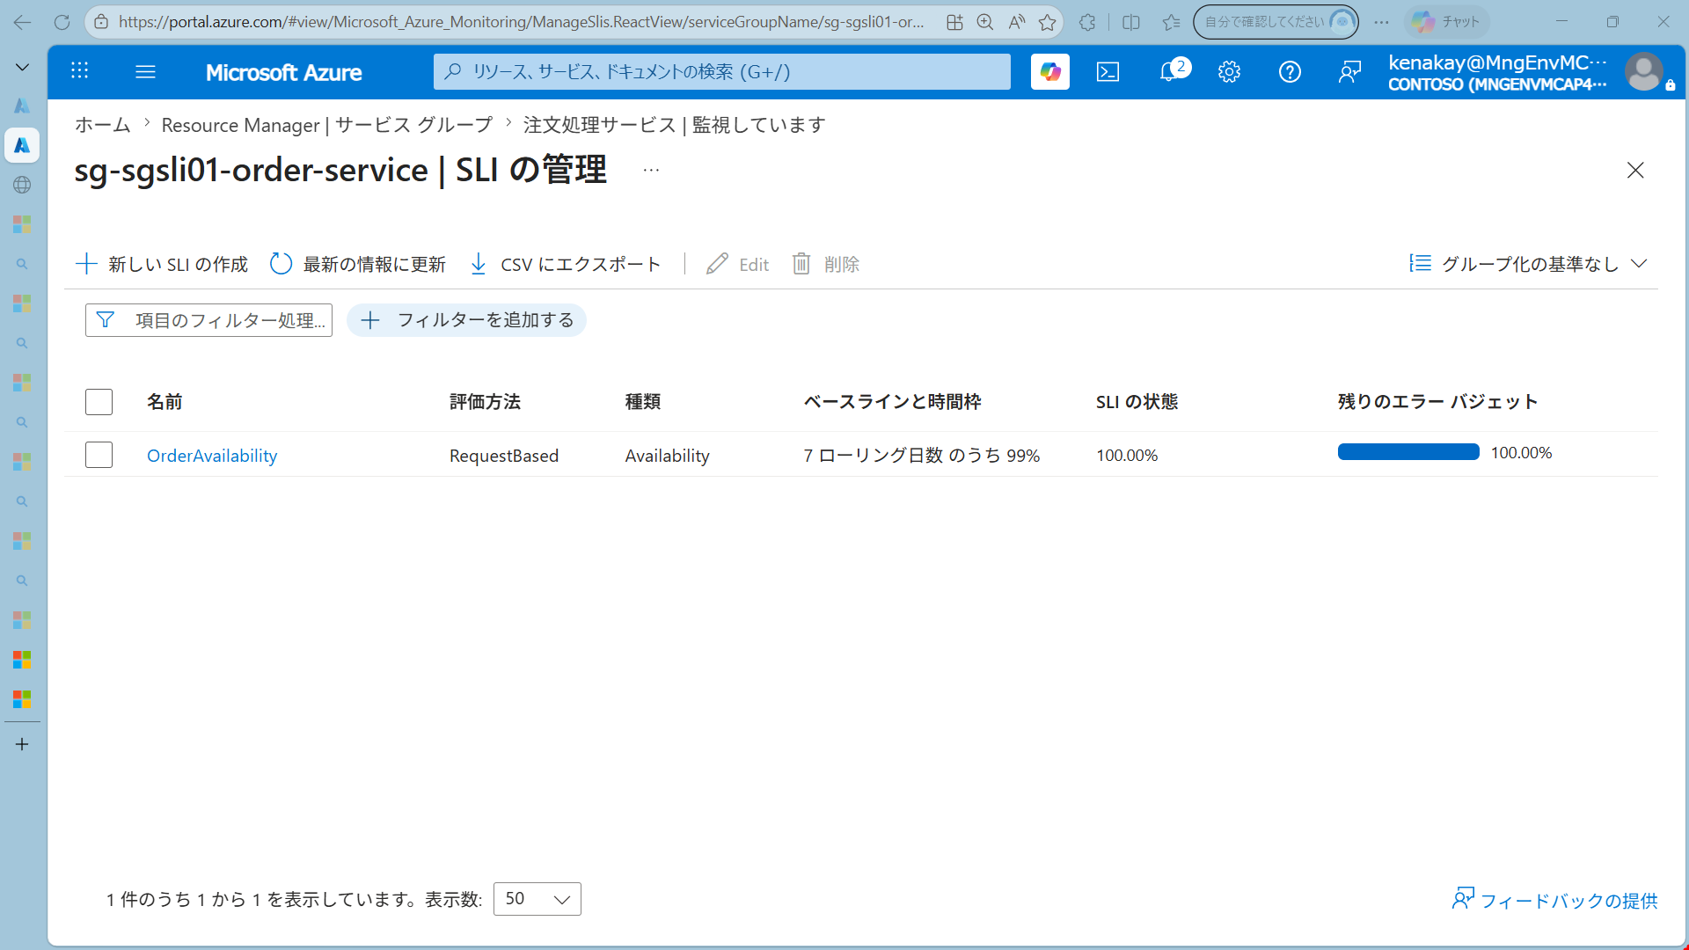Click the browser address bar URL

pos(521,22)
